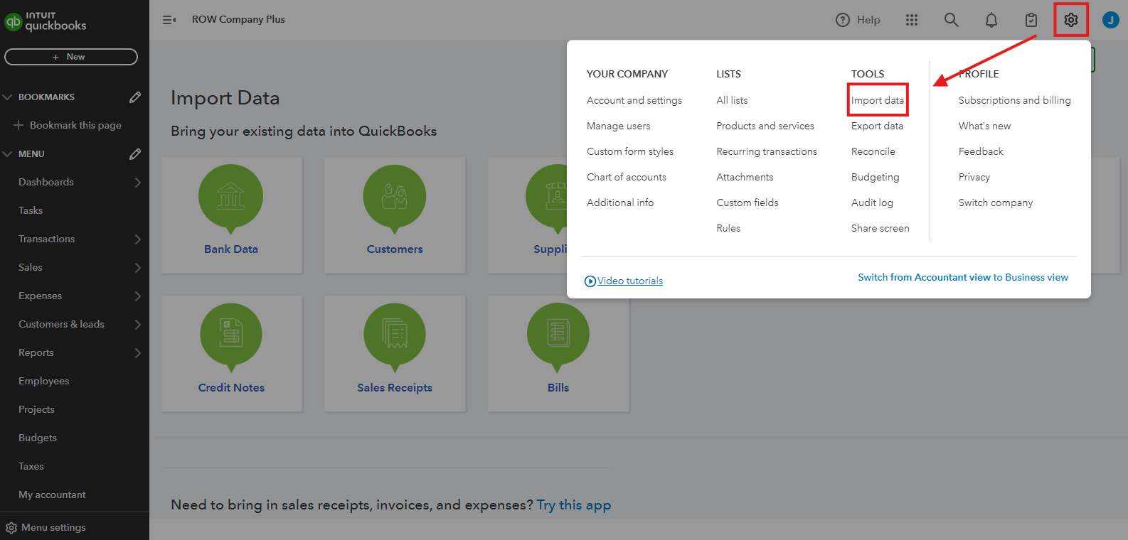The width and height of the screenshot is (1128, 540).
Task: Click the notifications bell icon
Action: [x=991, y=20]
